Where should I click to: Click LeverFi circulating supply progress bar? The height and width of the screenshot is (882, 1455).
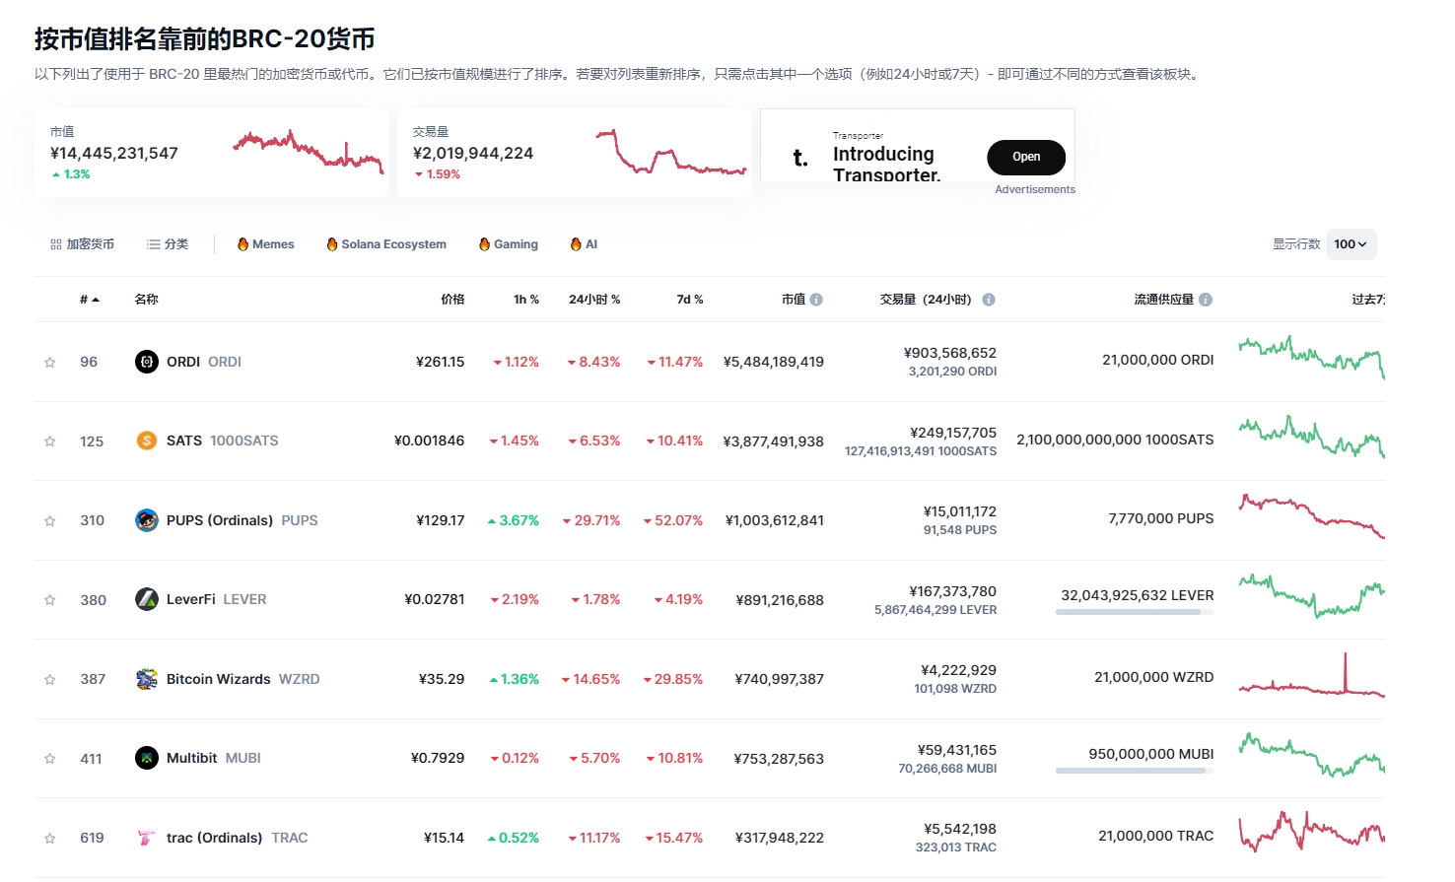click(1135, 612)
